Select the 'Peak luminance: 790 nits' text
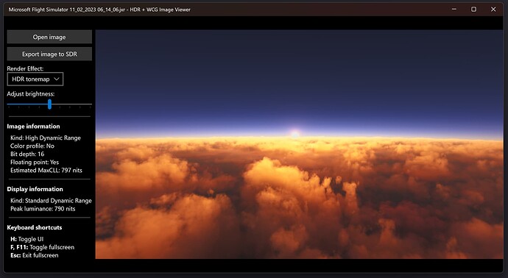508x278 pixels. [43, 209]
